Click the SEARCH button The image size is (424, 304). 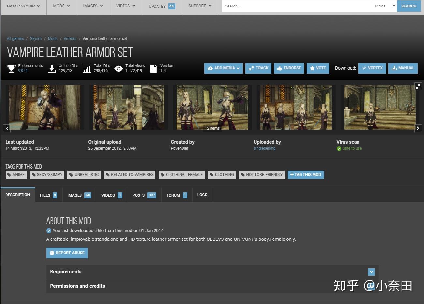tap(409, 6)
